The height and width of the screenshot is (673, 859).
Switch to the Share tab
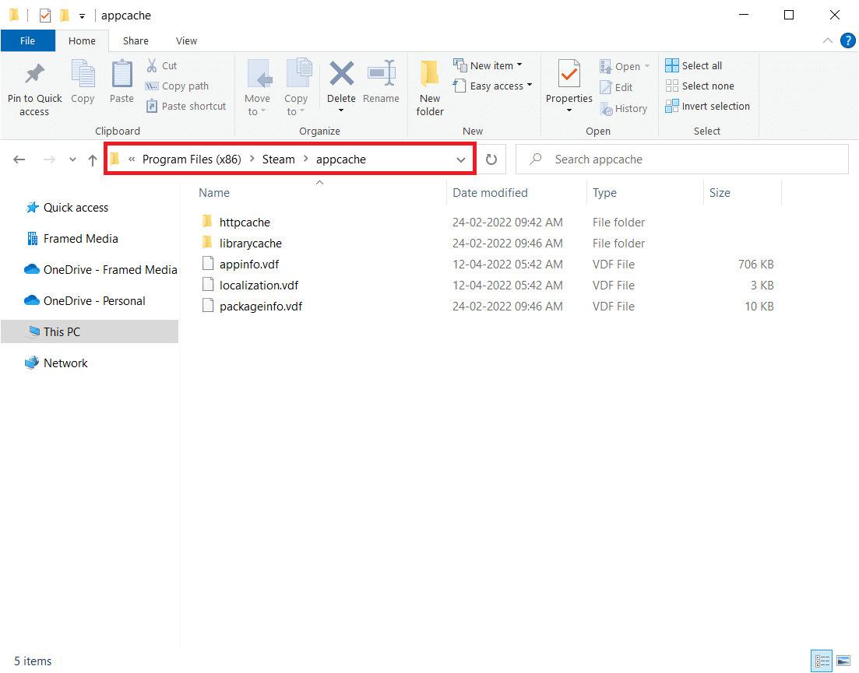[x=136, y=41]
